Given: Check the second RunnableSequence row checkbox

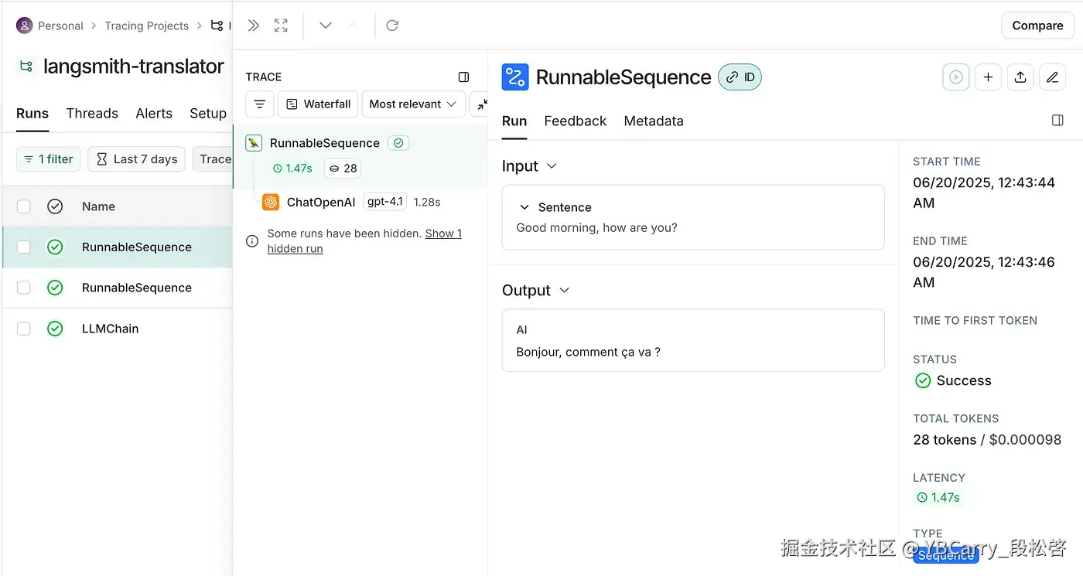Looking at the screenshot, I should [x=24, y=288].
